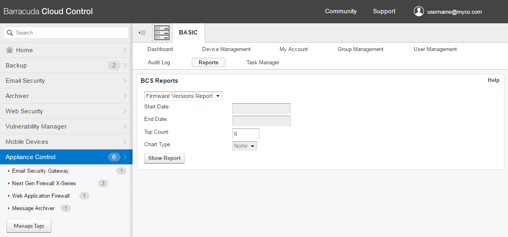Click the 'Top Count:' label
The width and height of the screenshot is (508, 237).
(x=157, y=132)
